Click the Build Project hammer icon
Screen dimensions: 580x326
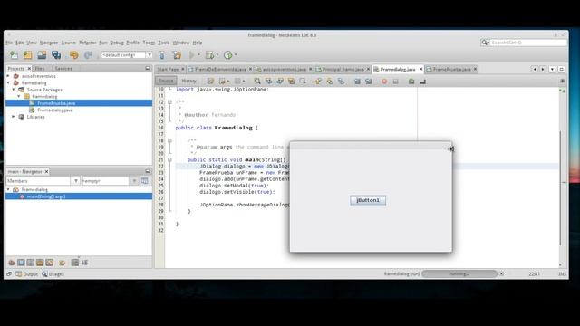tap(162, 55)
